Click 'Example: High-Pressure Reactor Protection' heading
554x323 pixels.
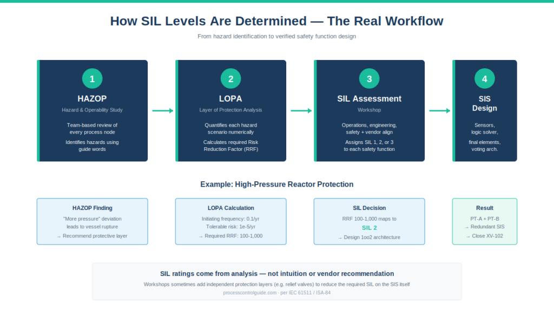pos(276,184)
